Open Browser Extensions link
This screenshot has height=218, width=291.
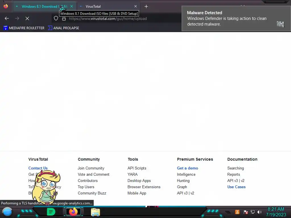[x=144, y=187]
